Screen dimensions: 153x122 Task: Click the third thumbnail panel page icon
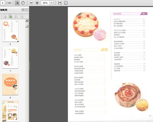16,16
